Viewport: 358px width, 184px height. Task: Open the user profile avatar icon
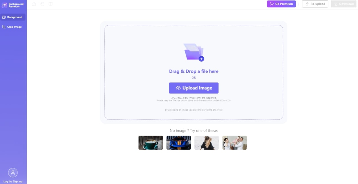(x=13, y=172)
